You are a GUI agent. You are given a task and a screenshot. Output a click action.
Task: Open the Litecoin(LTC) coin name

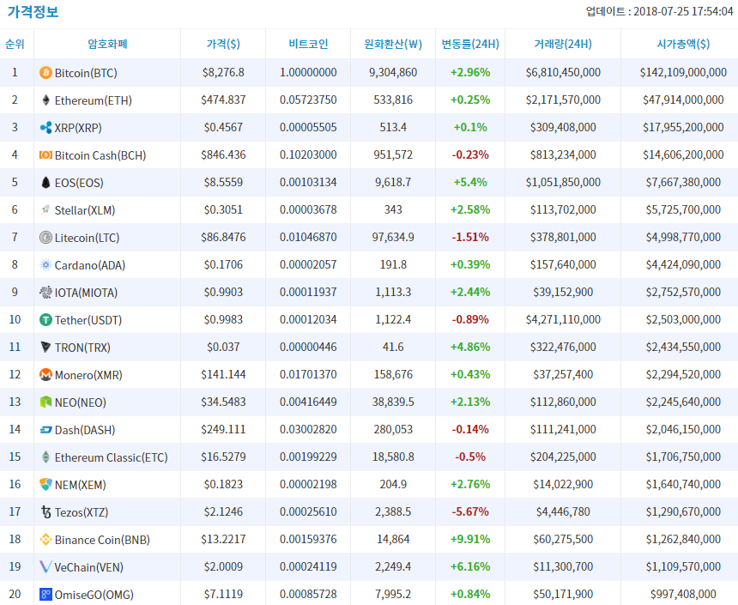pyautogui.click(x=87, y=238)
